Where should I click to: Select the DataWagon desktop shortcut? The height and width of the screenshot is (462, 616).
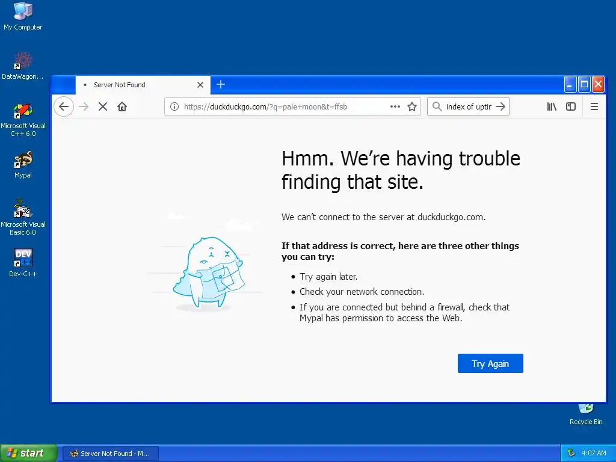point(23,66)
